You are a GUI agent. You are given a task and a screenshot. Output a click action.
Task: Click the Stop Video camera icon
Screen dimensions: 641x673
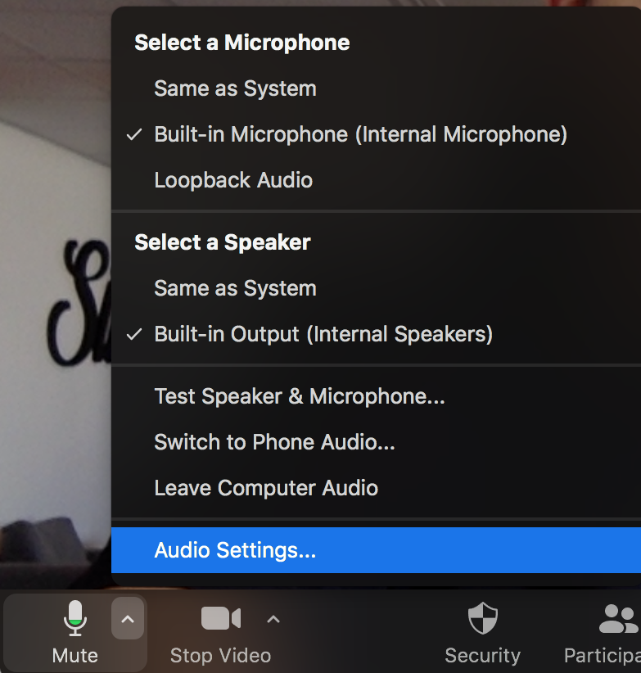pos(221,618)
